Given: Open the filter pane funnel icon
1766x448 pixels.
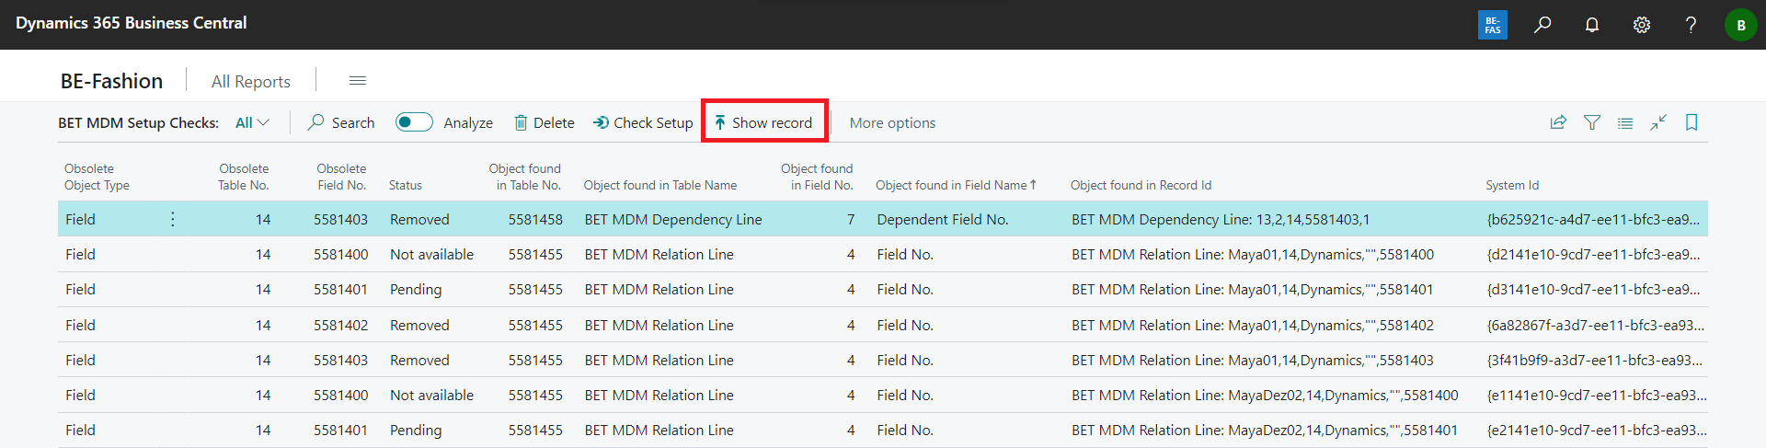Looking at the screenshot, I should (x=1592, y=122).
